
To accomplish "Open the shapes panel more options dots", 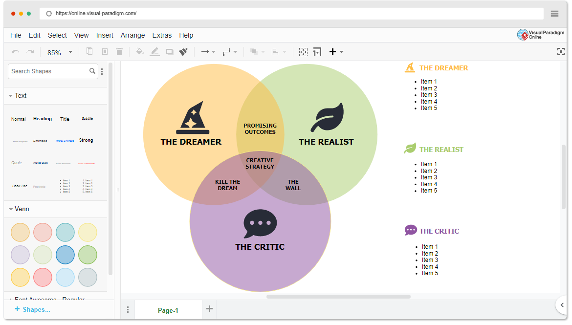I will pos(102,71).
